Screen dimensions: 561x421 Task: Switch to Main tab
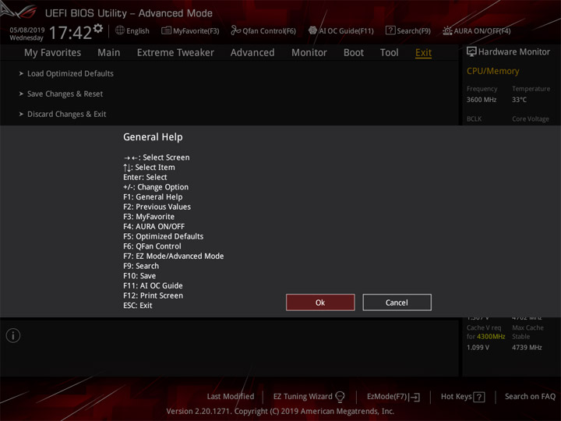coord(109,53)
